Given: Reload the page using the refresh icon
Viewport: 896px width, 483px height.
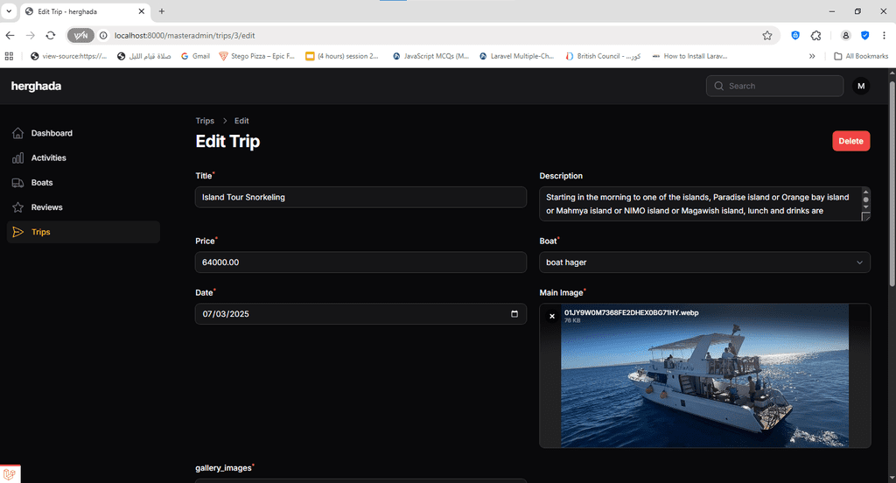Looking at the screenshot, I should click(51, 36).
